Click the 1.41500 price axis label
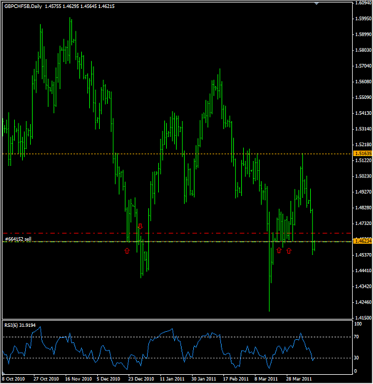 [x=363, y=318]
